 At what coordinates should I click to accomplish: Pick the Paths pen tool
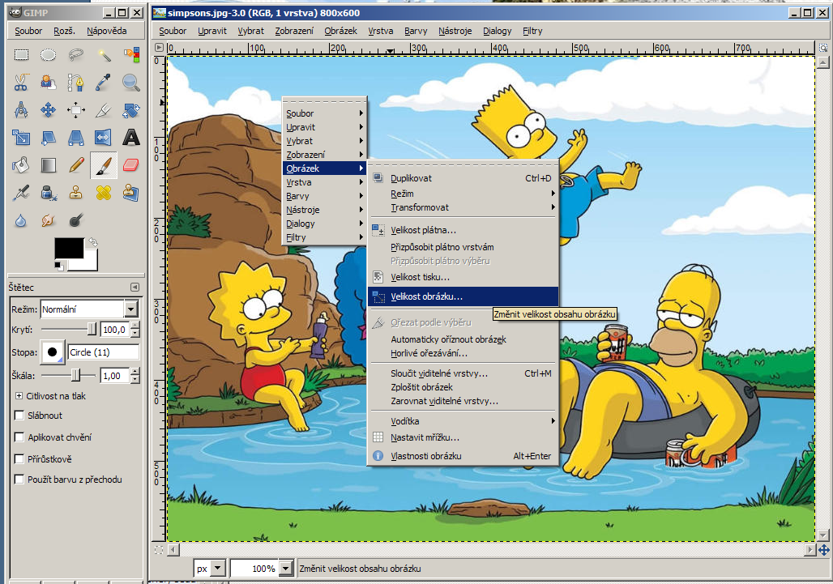coord(76,83)
